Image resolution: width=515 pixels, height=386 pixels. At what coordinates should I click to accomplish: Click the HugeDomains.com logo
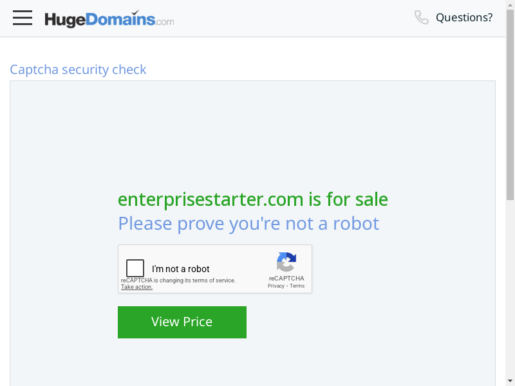pyautogui.click(x=109, y=19)
